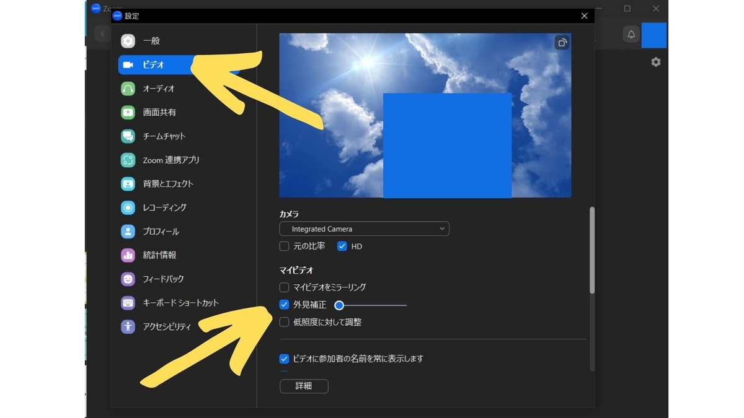This screenshot has height=418, width=744.
Task: Open アクセシビリティ settings tab
Action: (179, 327)
